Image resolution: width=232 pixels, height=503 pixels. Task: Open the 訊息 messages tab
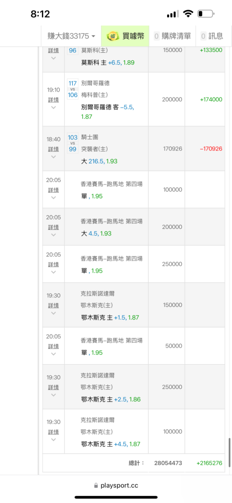[x=212, y=36]
